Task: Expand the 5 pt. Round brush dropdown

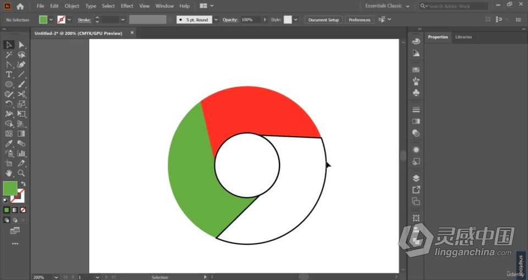Action: pos(216,20)
